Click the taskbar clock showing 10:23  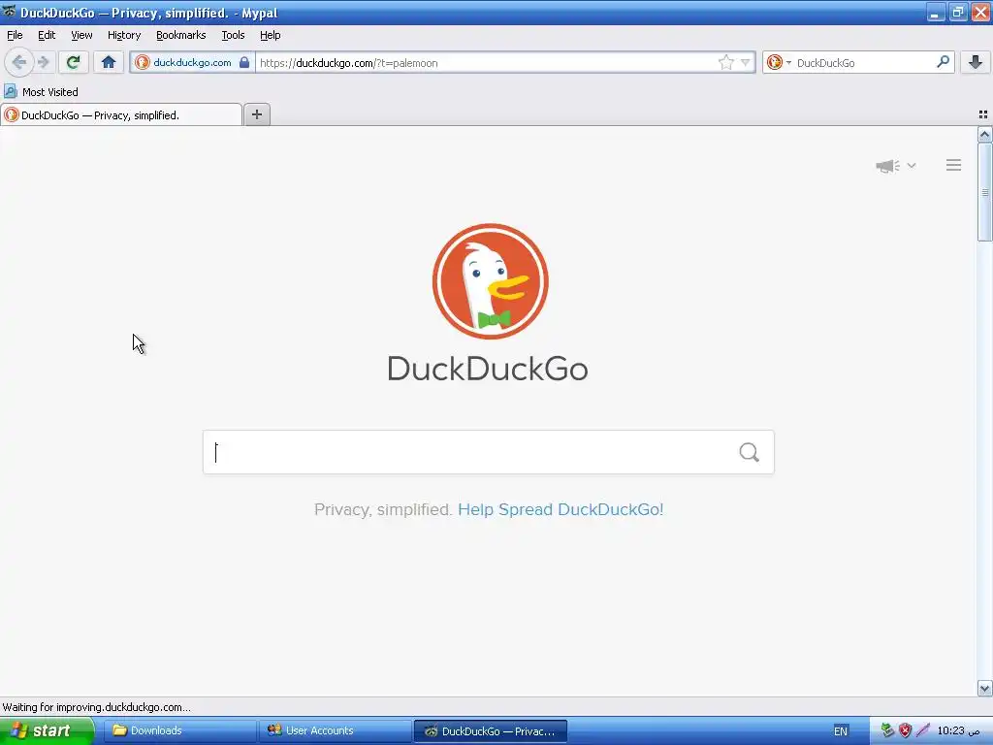958,730
